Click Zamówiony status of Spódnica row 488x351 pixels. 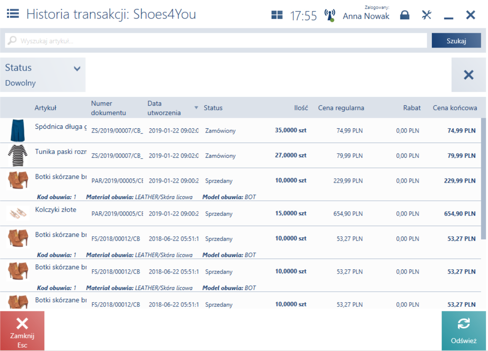[220, 130]
